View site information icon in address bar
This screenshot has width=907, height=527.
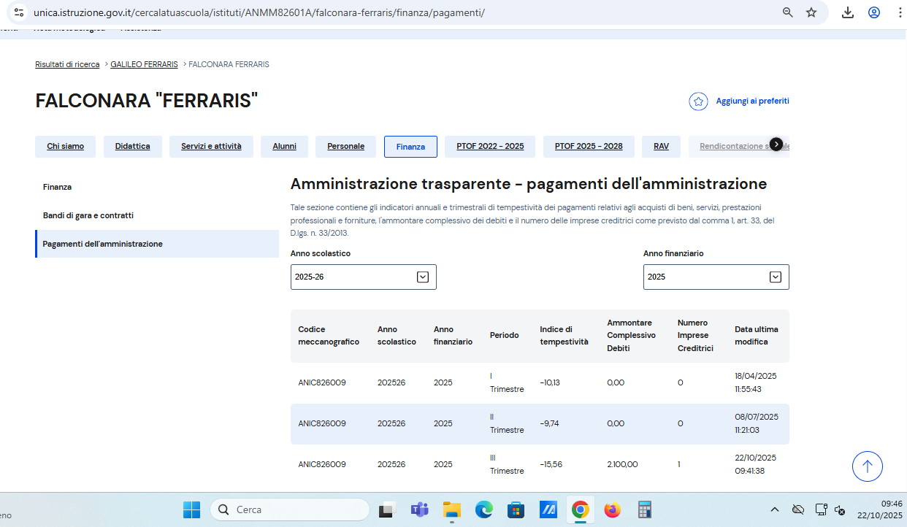(20, 12)
